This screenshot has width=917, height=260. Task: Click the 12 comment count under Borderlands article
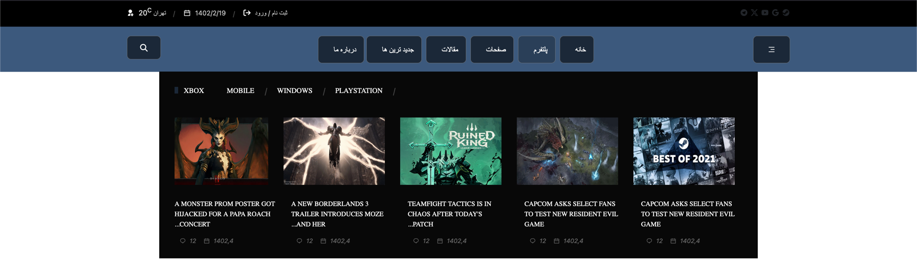[310, 241]
